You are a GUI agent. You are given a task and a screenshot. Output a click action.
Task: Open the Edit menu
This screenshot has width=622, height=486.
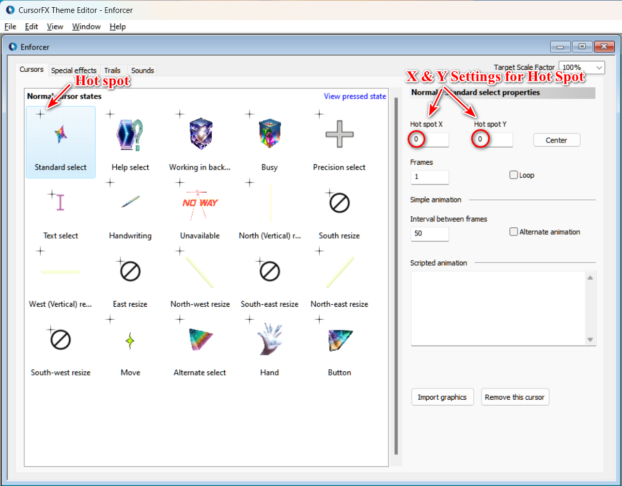click(32, 27)
